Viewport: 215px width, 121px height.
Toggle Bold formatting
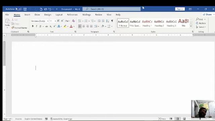[x=33, y=26]
